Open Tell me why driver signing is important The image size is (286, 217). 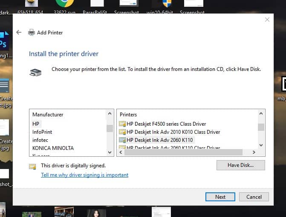[x=85, y=175]
